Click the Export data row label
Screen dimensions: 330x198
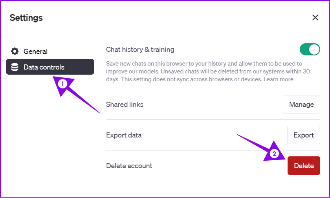(x=124, y=135)
